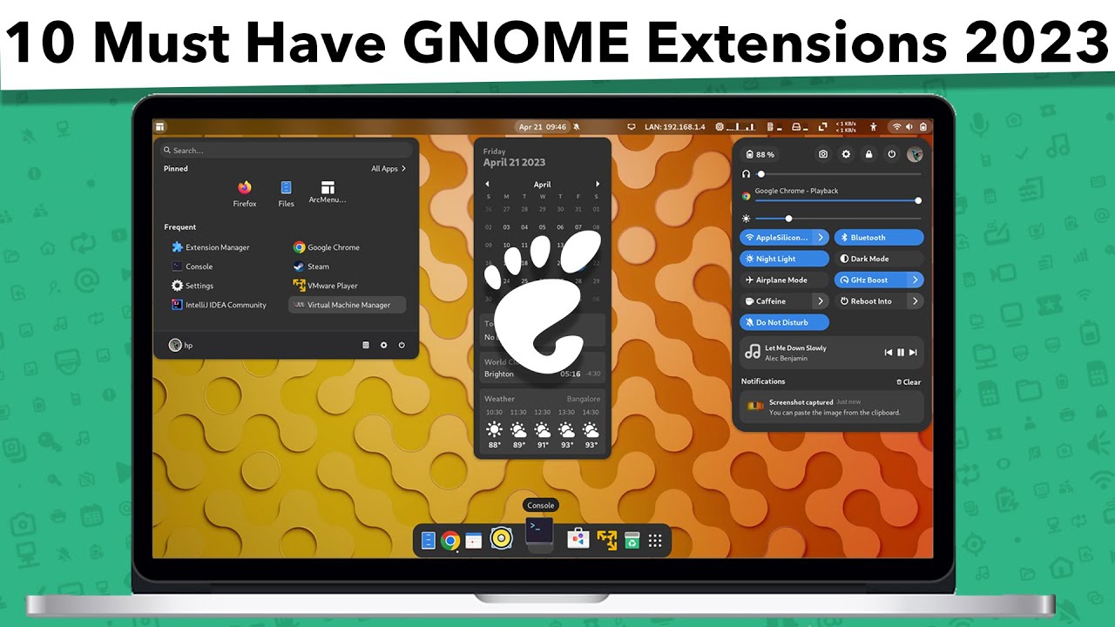Open the accessibility menu icon
This screenshot has height=627, width=1115.
[x=874, y=127]
